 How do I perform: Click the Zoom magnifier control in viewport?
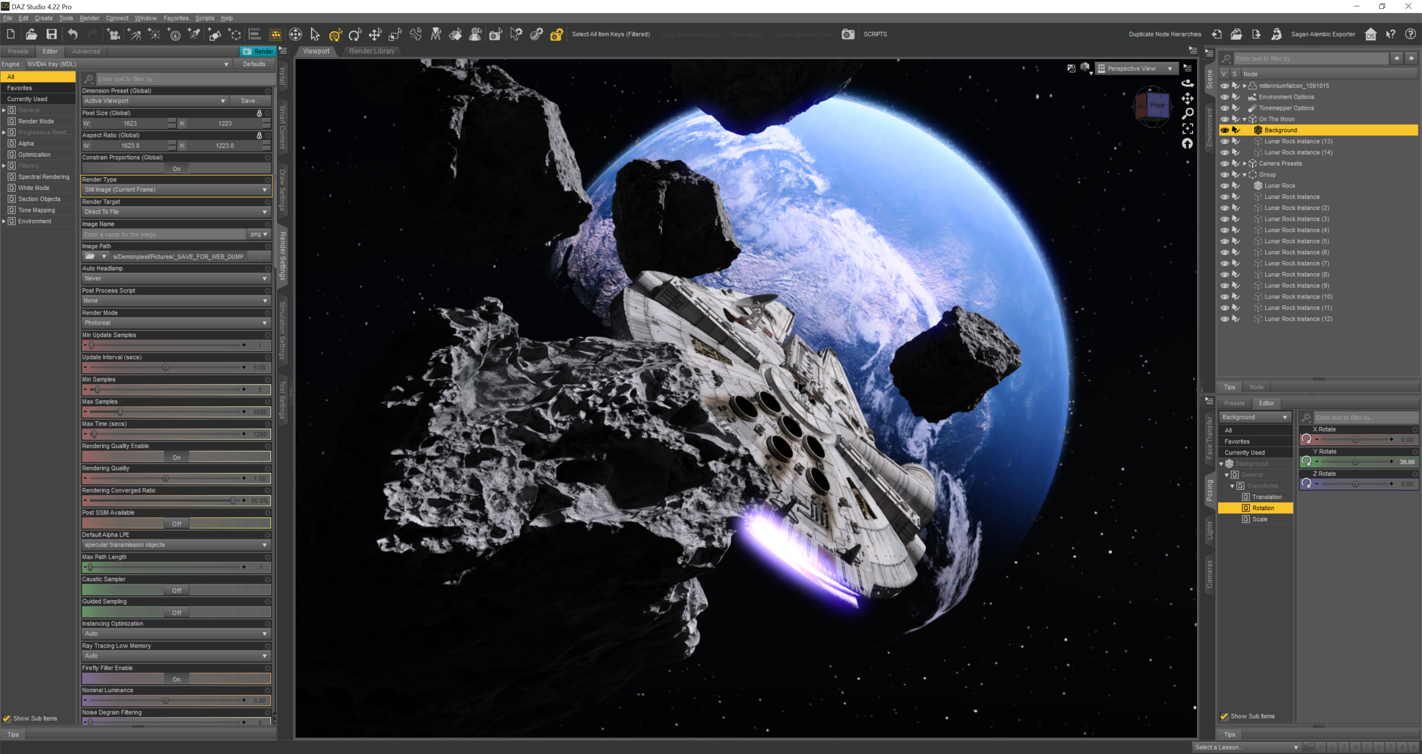(x=1187, y=113)
